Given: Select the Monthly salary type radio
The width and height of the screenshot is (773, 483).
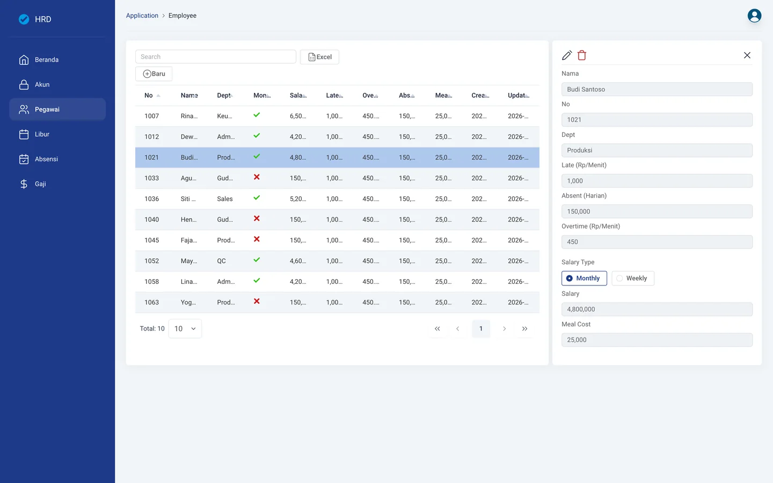Looking at the screenshot, I should [584, 279].
